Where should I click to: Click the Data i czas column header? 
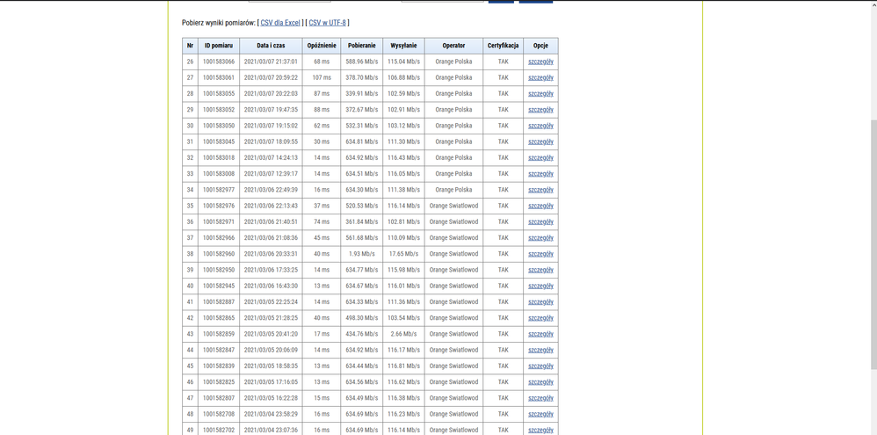pos(271,46)
